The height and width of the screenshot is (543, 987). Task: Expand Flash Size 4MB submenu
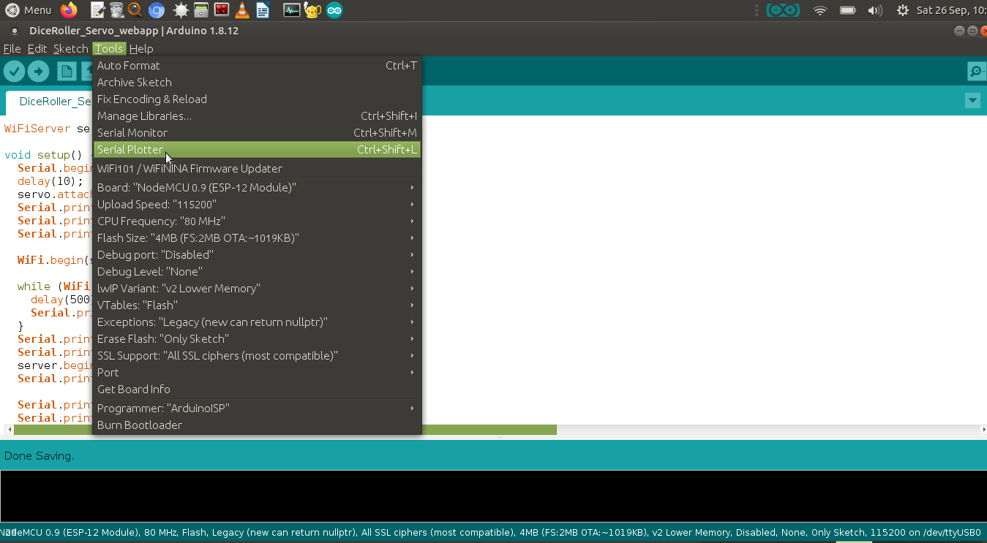click(x=258, y=238)
